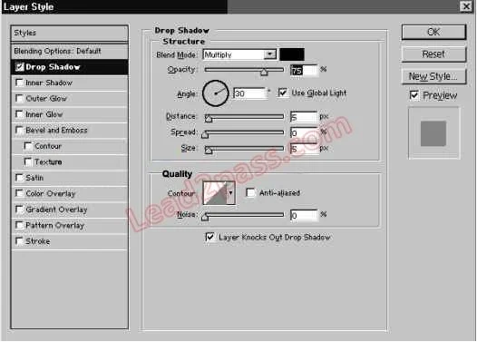Enable the Bevel and Emboss checkbox

coord(19,130)
